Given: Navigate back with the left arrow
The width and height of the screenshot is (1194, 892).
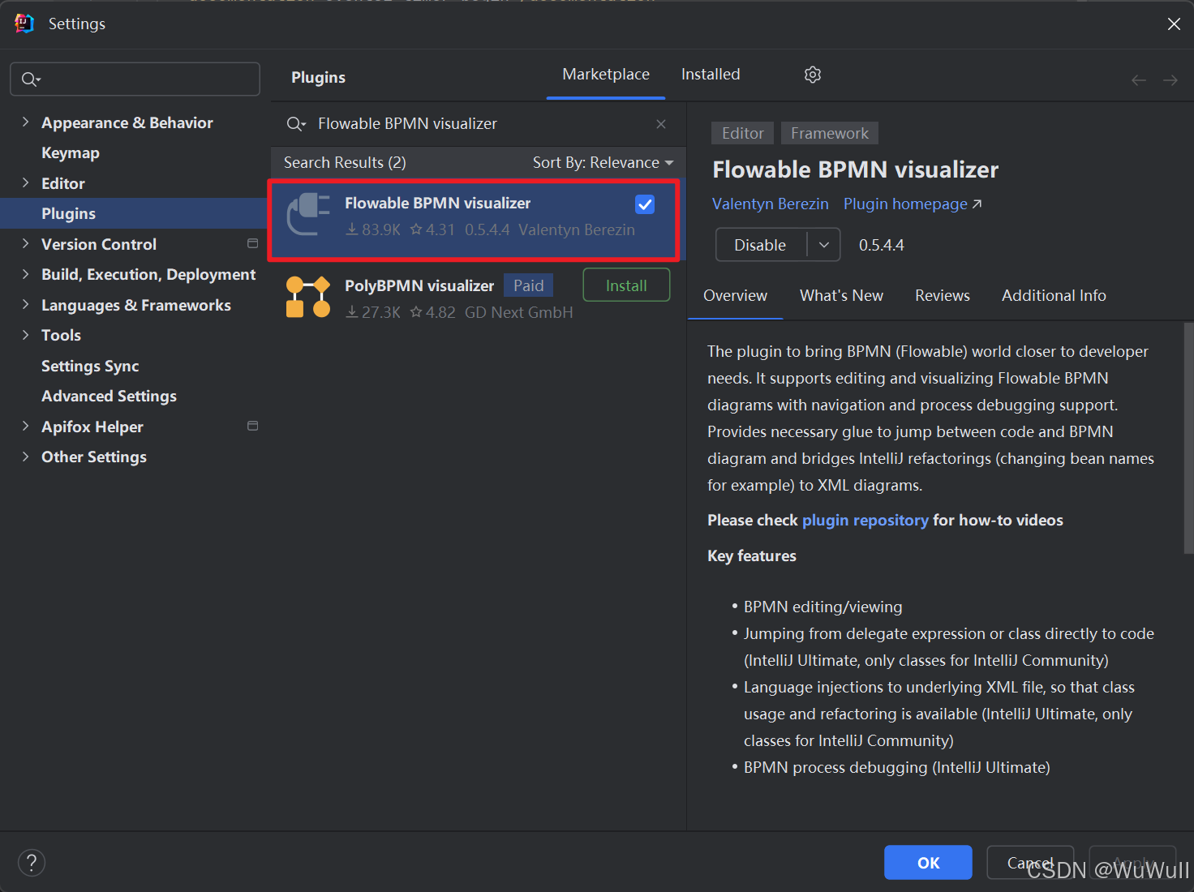Looking at the screenshot, I should [x=1139, y=80].
